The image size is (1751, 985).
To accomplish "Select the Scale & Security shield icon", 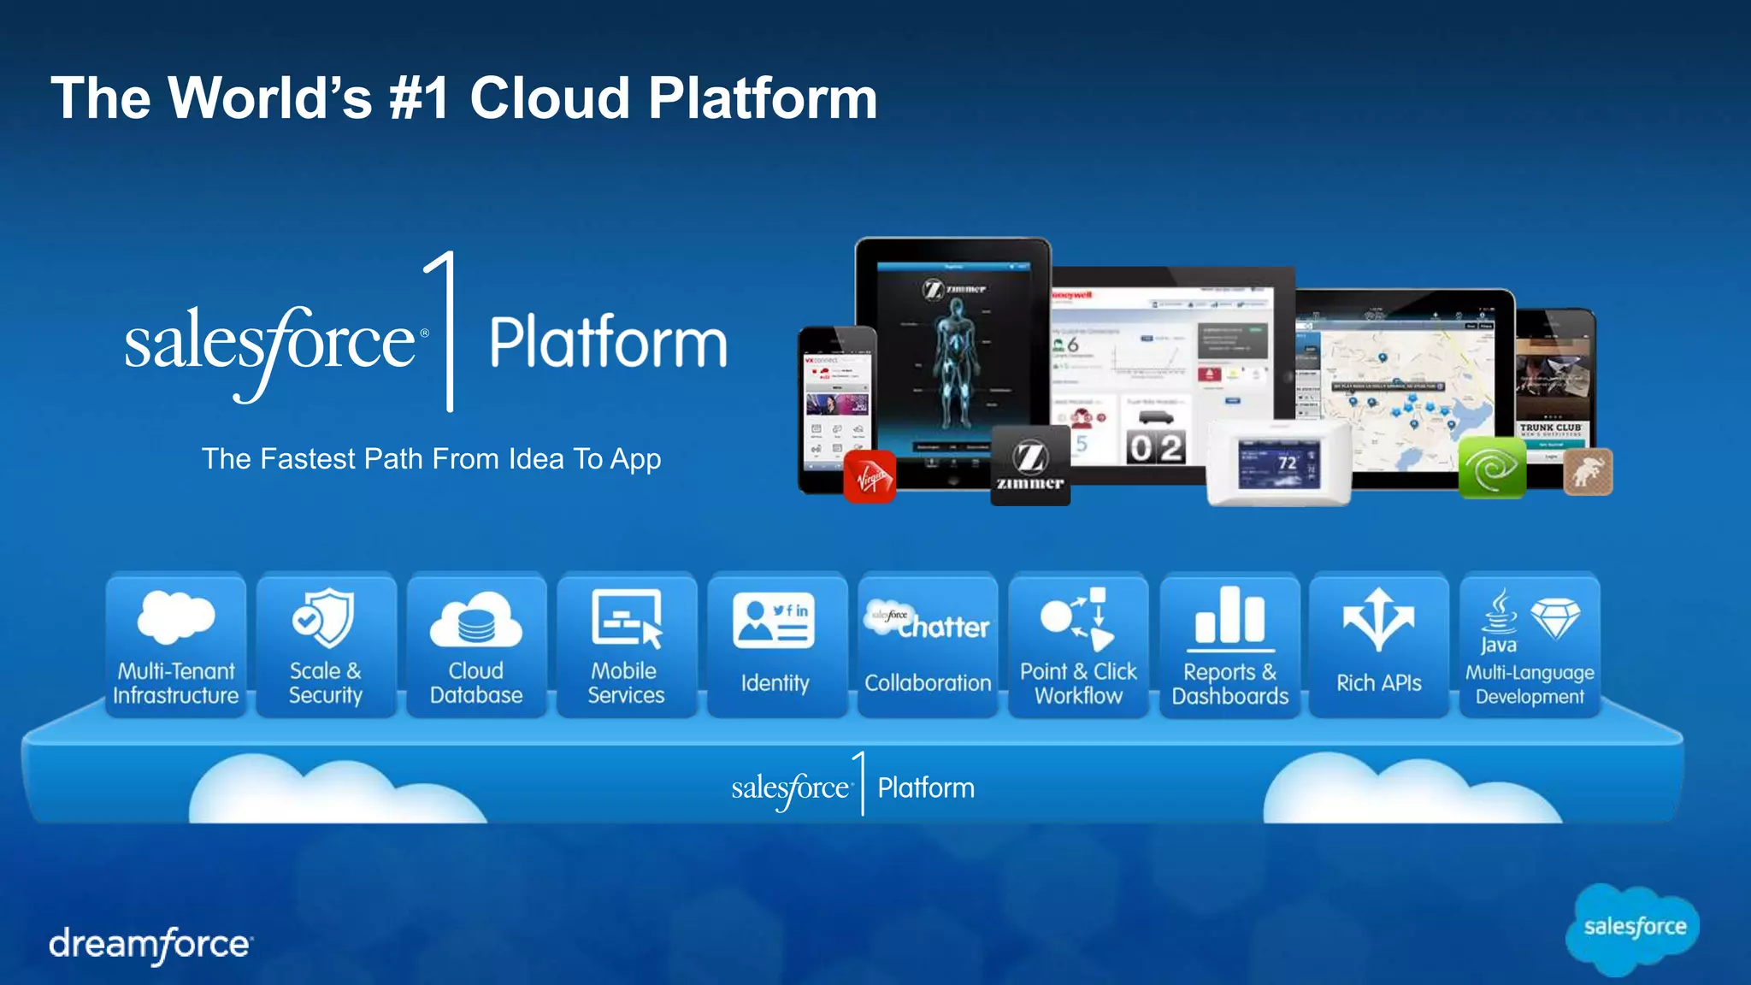I will point(323,617).
